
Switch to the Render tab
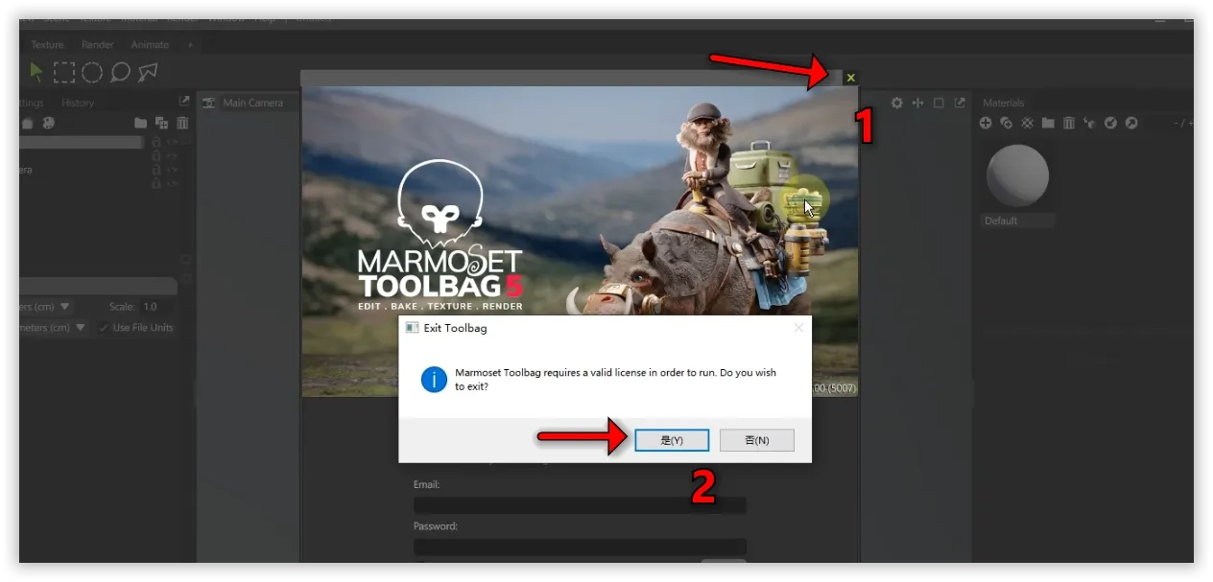point(98,45)
